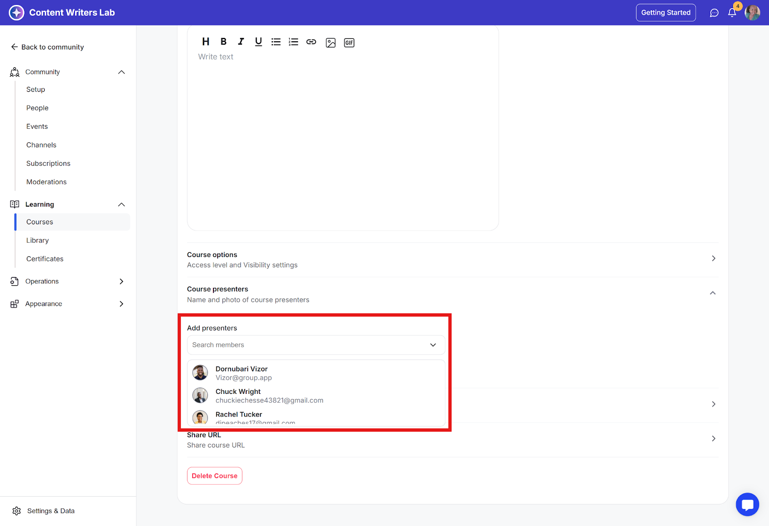Click the Appearance menu label

44,304
